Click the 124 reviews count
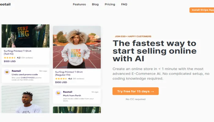The height and width of the screenshot is (122, 214). [x=27, y=58]
